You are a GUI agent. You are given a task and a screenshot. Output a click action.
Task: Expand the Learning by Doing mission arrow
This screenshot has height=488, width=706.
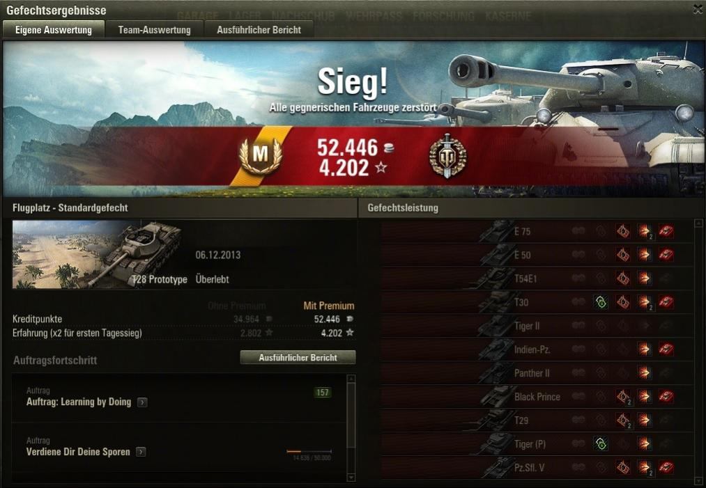click(x=142, y=402)
